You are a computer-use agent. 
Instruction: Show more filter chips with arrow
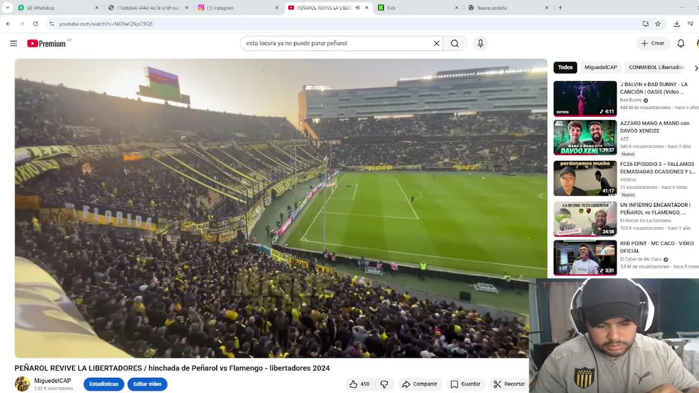coord(696,68)
